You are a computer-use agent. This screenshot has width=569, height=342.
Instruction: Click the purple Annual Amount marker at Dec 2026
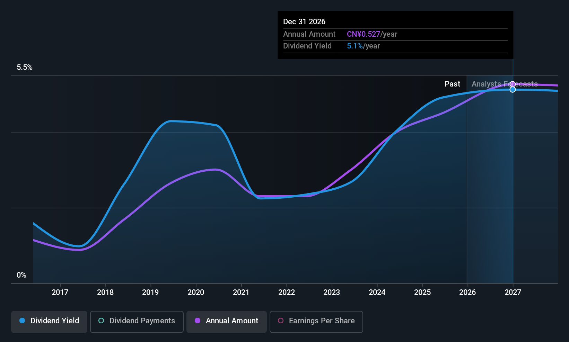pos(513,84)
